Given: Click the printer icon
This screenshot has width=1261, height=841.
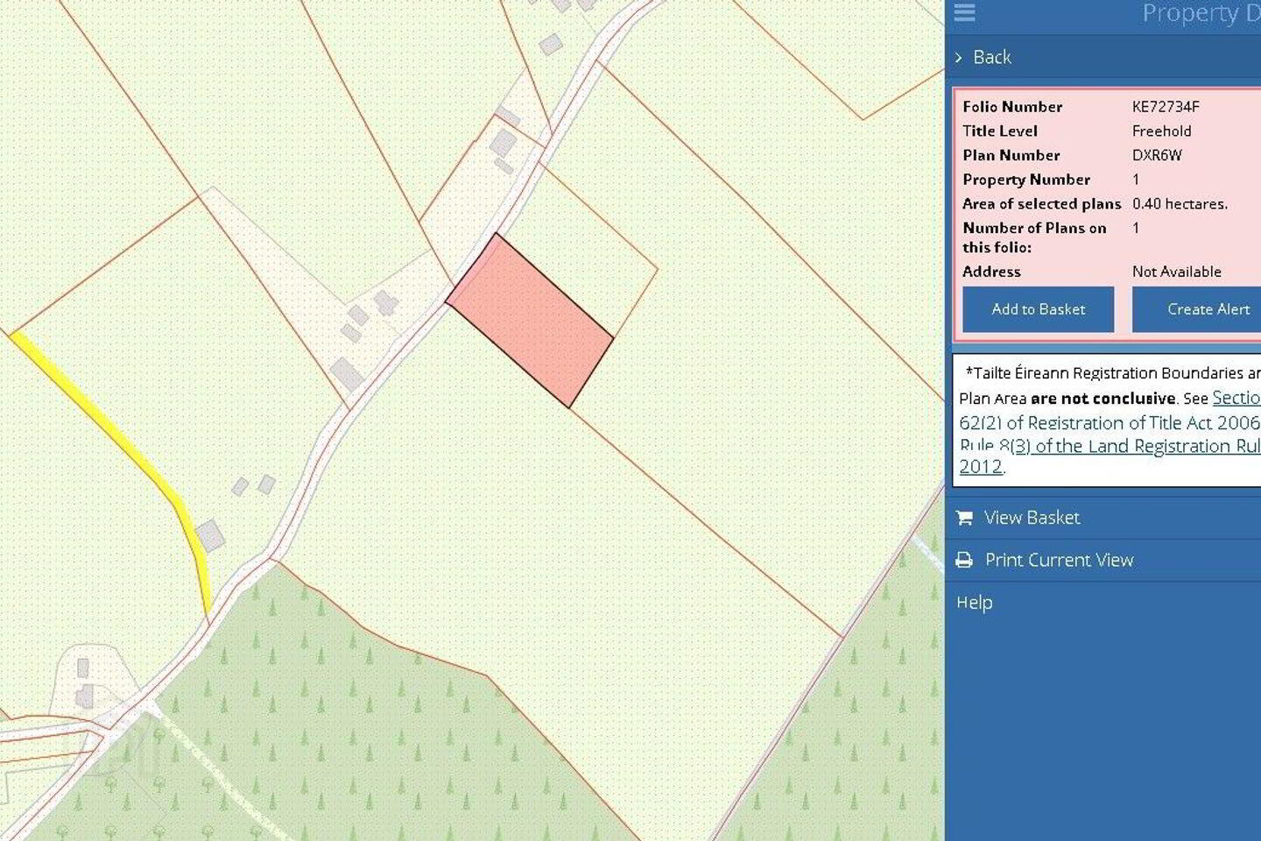Looking at the screenshot, I should coord(964,560).
